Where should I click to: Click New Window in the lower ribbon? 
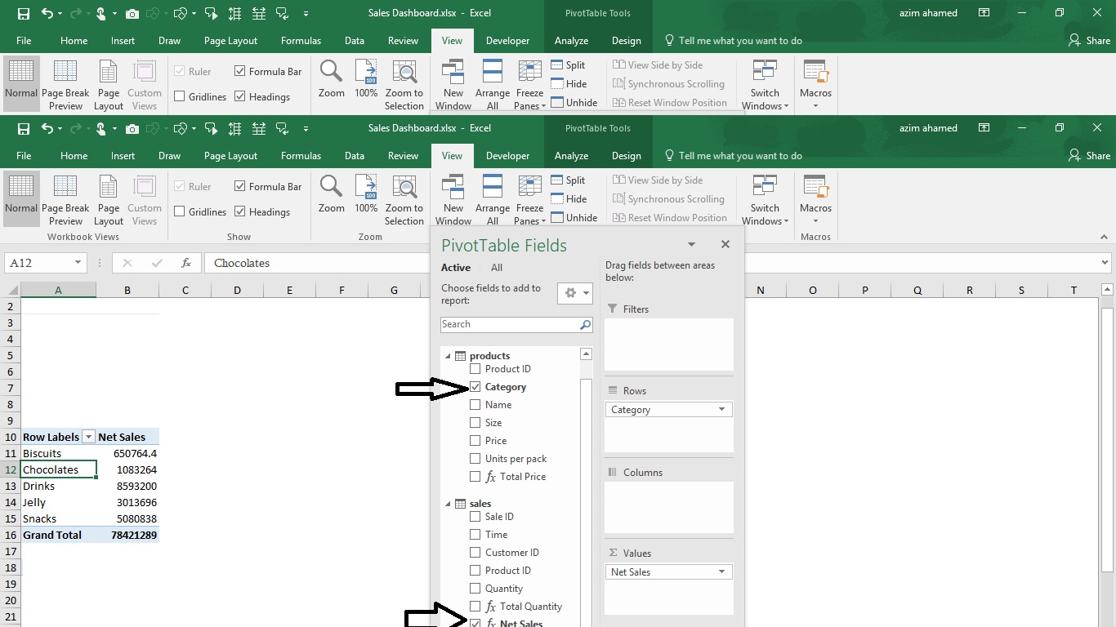[x=453, y=198]
